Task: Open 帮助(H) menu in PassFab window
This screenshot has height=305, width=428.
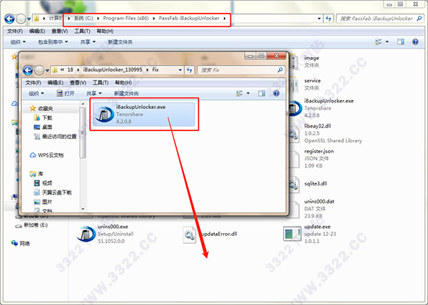Action: 105,31
